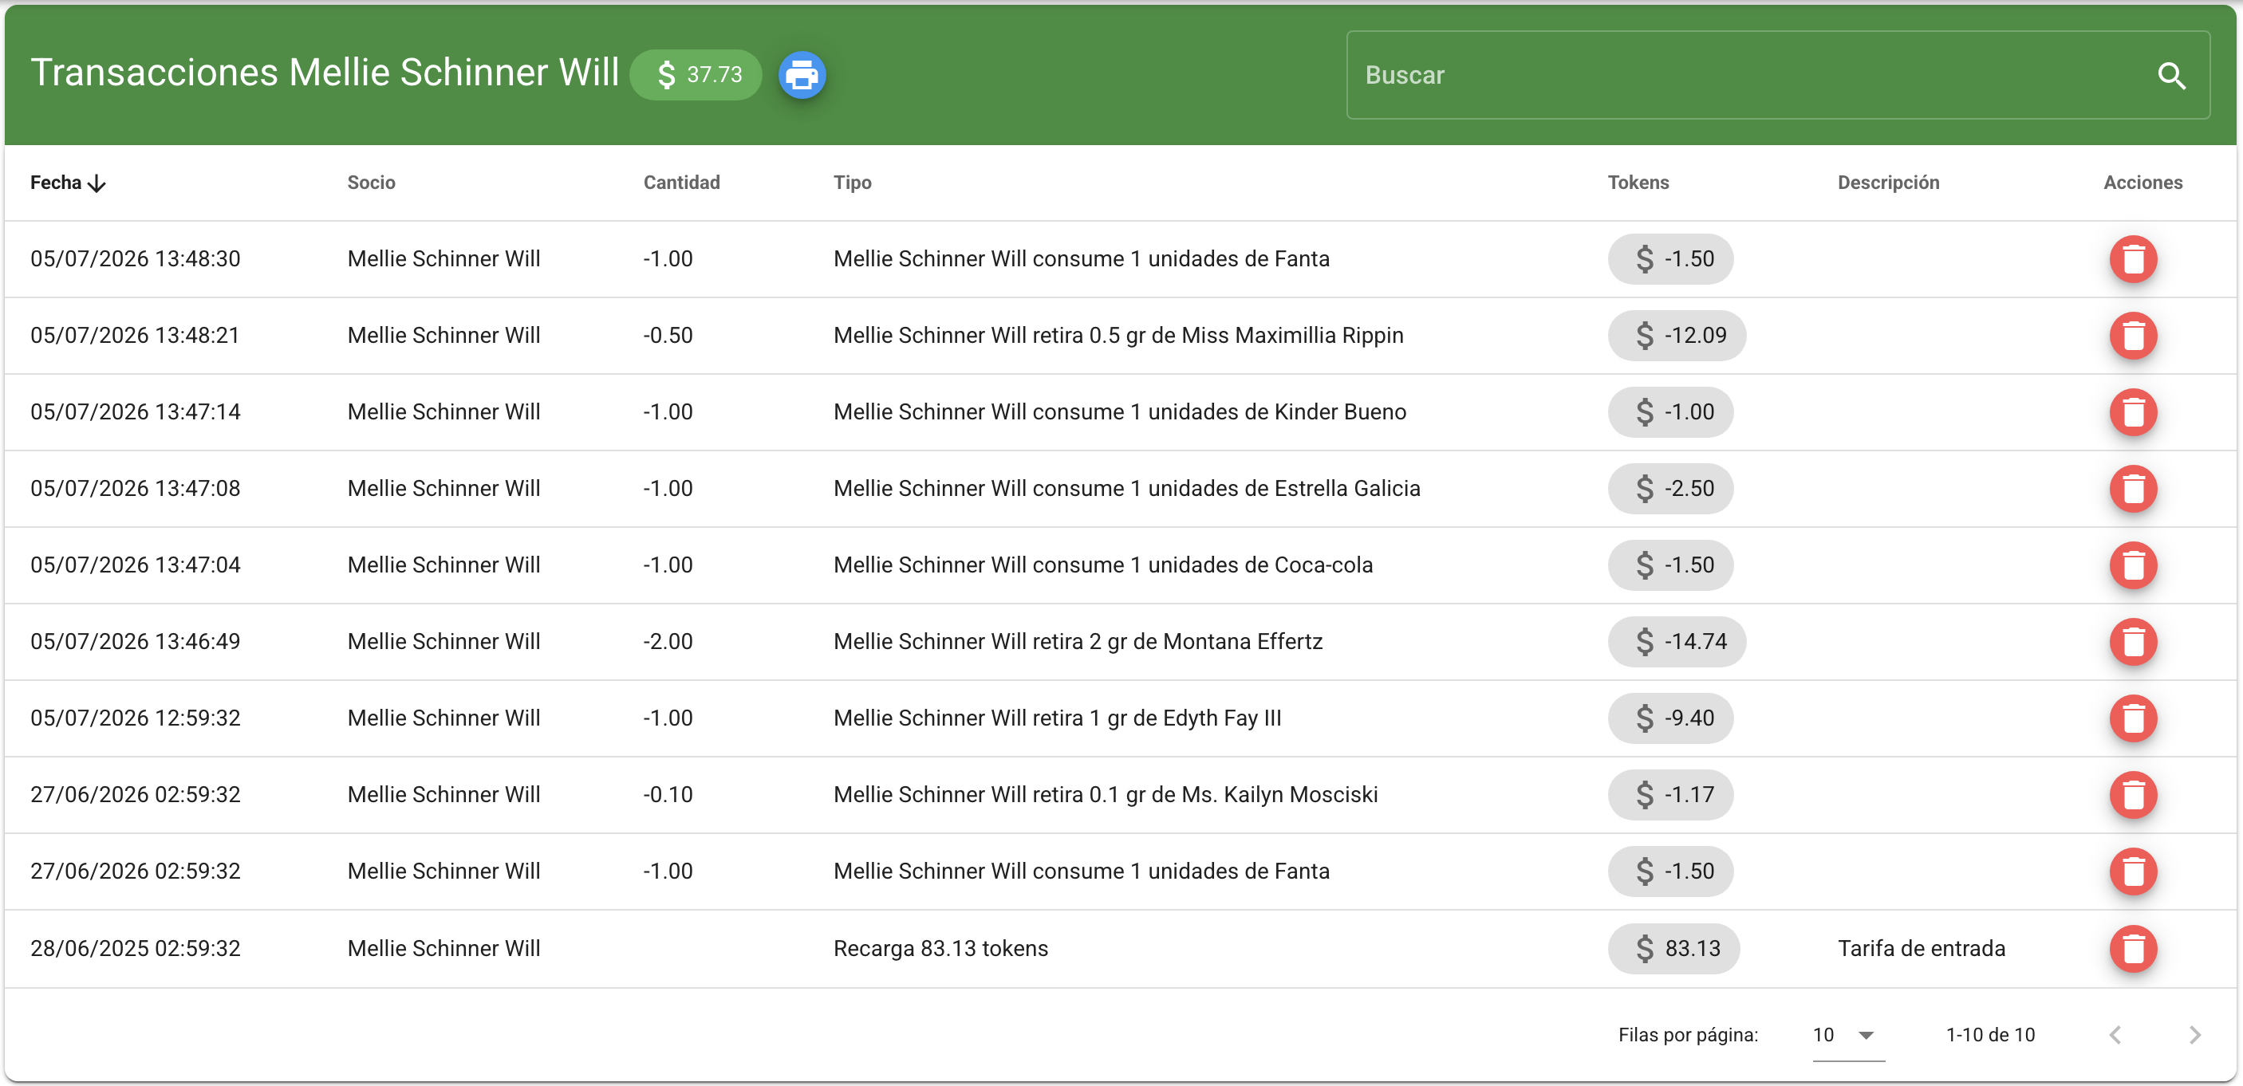Delete the Fanta transaction dated 27/06/2026

pyautogui.click(x=2132, y=872)
